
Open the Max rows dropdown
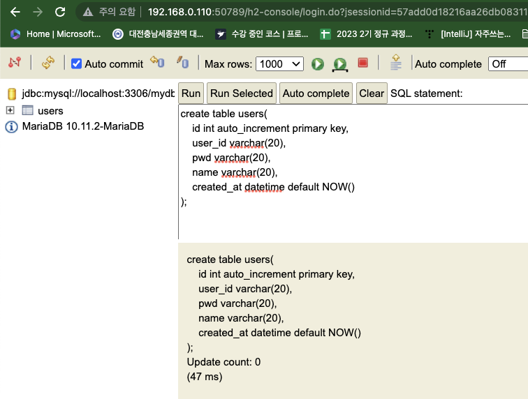[279, 63]
